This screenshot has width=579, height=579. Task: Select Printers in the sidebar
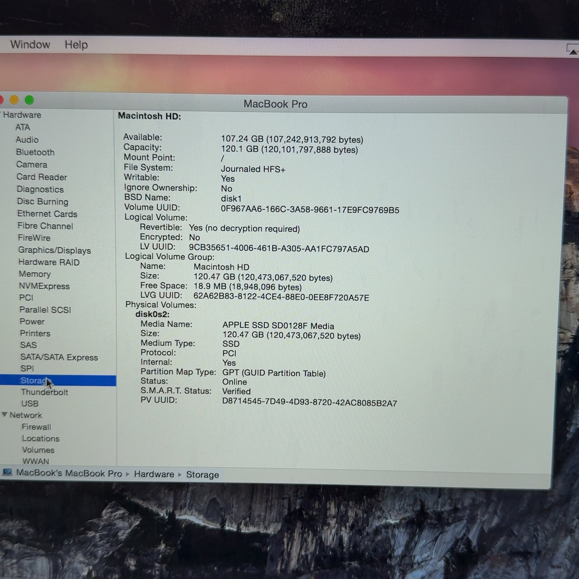[35, 333]
